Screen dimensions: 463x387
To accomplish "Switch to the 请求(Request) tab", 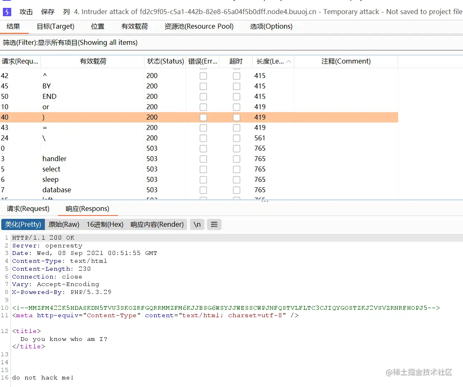I will [x=28, y=209].
